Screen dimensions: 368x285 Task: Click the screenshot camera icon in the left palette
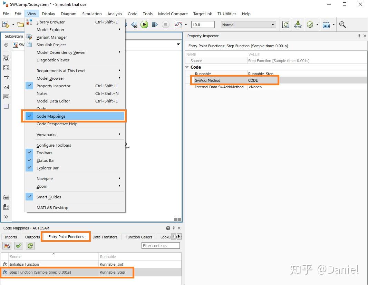[x=6, y=197]
